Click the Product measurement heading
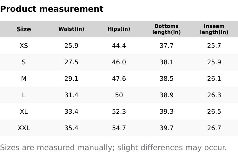238x159 pixels. point(52,9)
